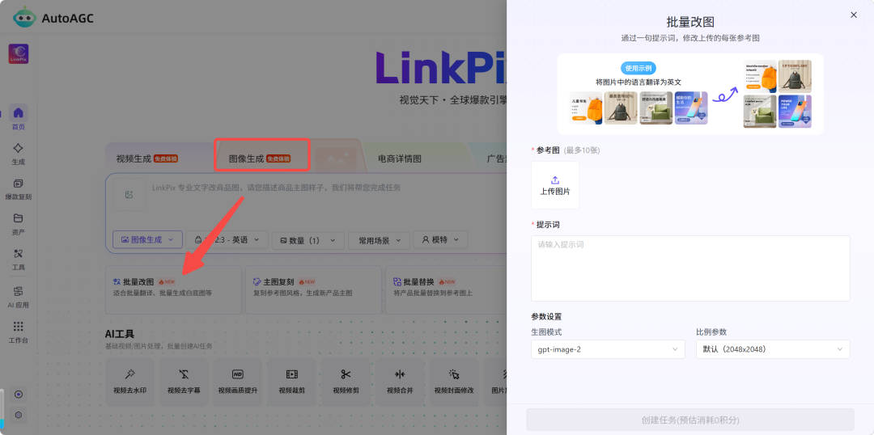874x435 pixels.
Task: Click the AI工具 section heading
Action: pos(120,334)
